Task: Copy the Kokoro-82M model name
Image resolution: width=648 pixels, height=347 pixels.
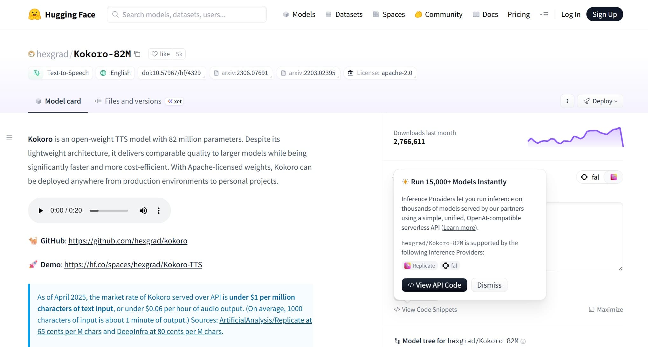Action: (x=137, y=54)
